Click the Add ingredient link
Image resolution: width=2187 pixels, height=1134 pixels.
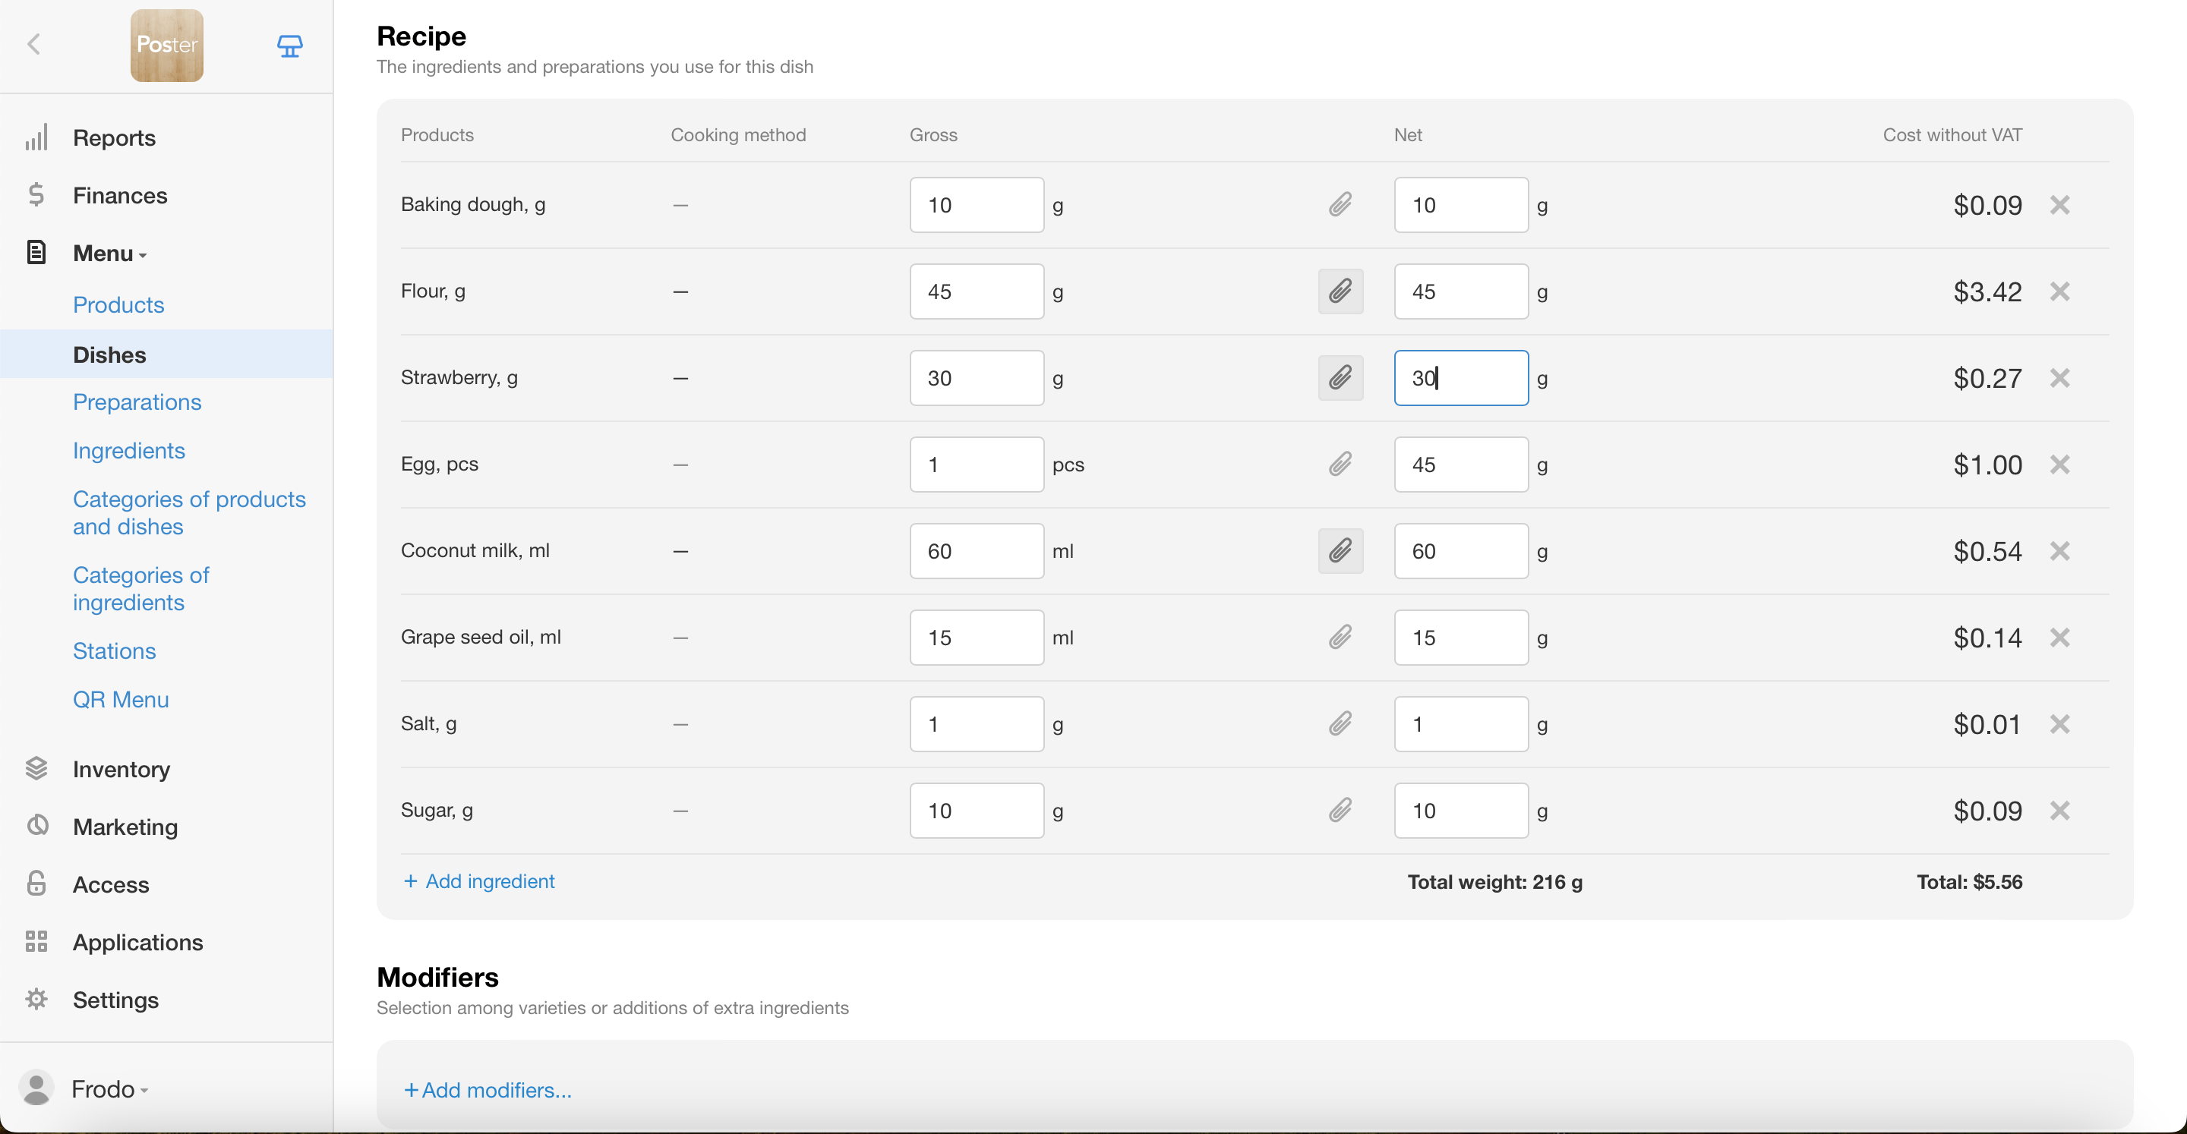point(480,881)
